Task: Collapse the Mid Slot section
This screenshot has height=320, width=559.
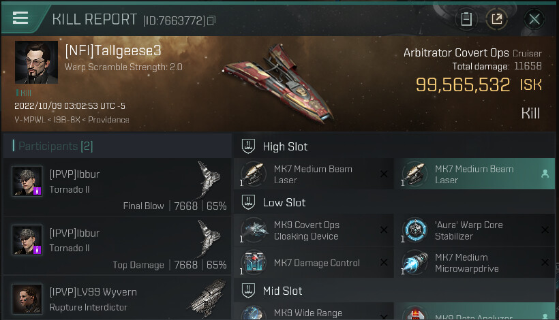Action: coord(249,291)
